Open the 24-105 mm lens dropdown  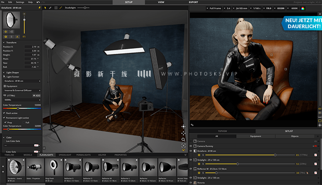tap(240, 8)
